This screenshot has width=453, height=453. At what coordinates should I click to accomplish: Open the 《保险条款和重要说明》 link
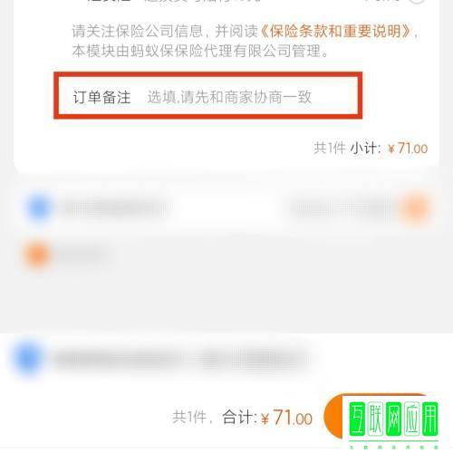click(334, 32)
